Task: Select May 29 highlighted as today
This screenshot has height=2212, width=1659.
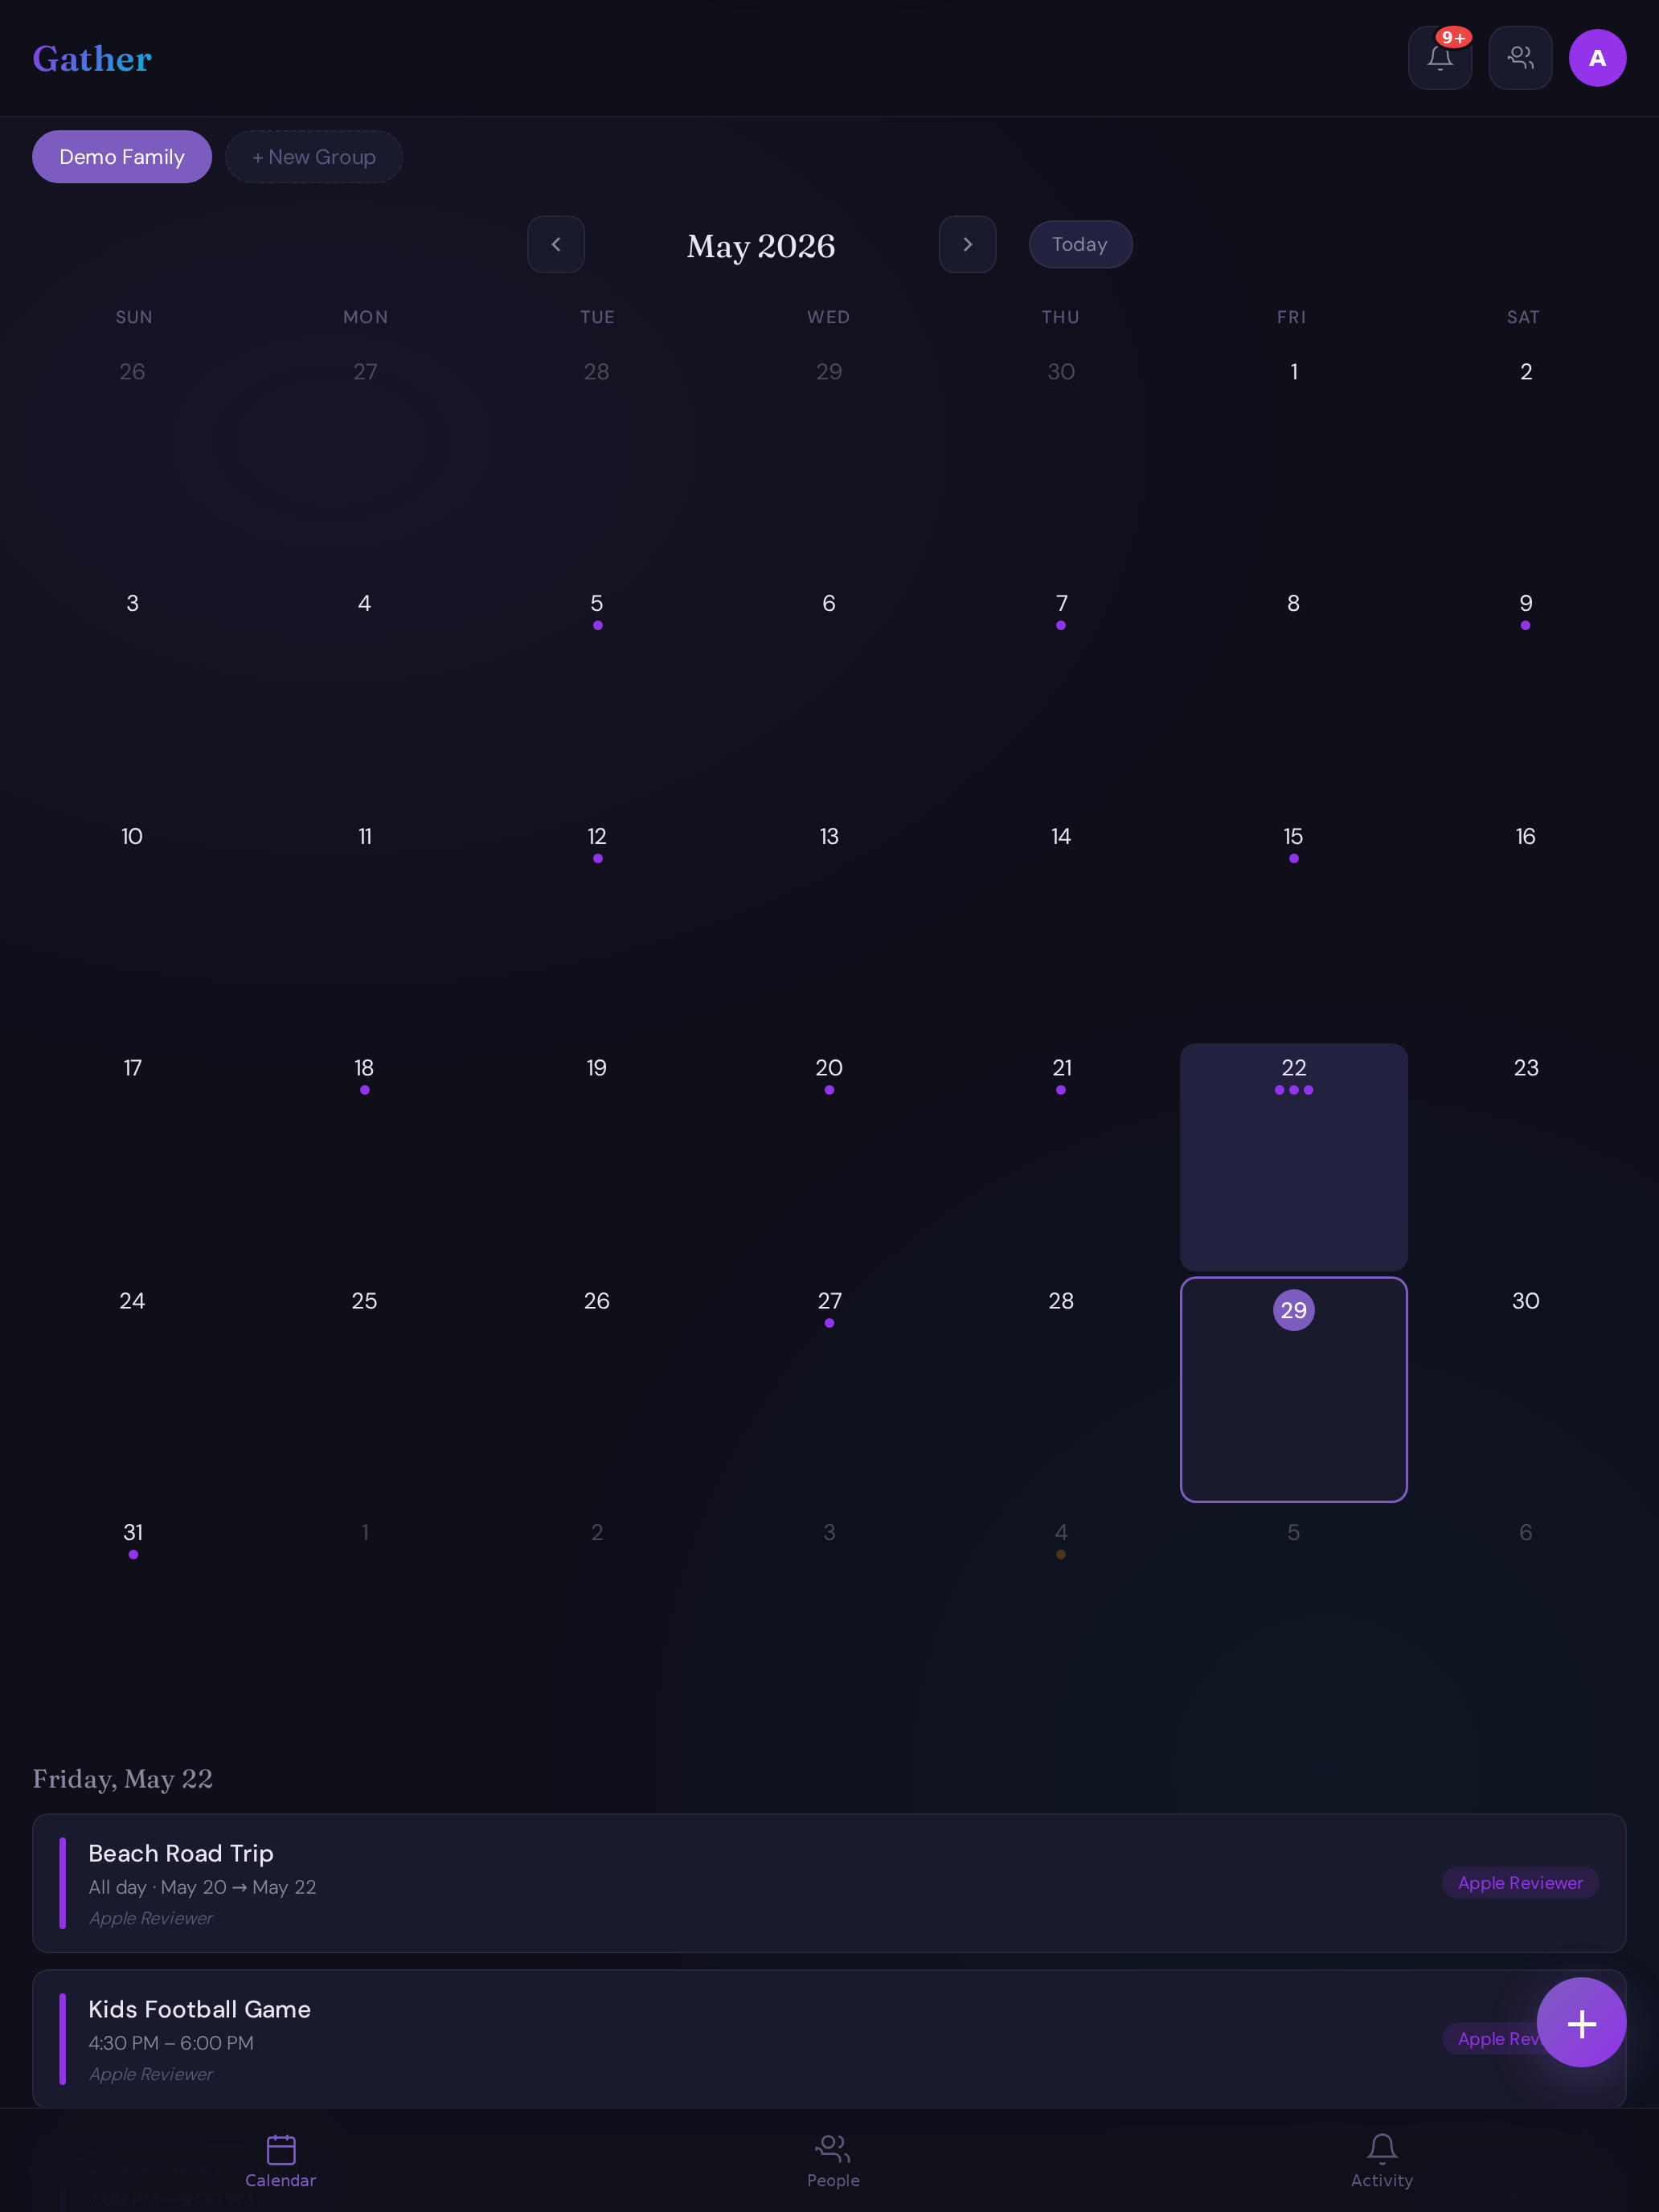Action: tap(1293, 1389)
